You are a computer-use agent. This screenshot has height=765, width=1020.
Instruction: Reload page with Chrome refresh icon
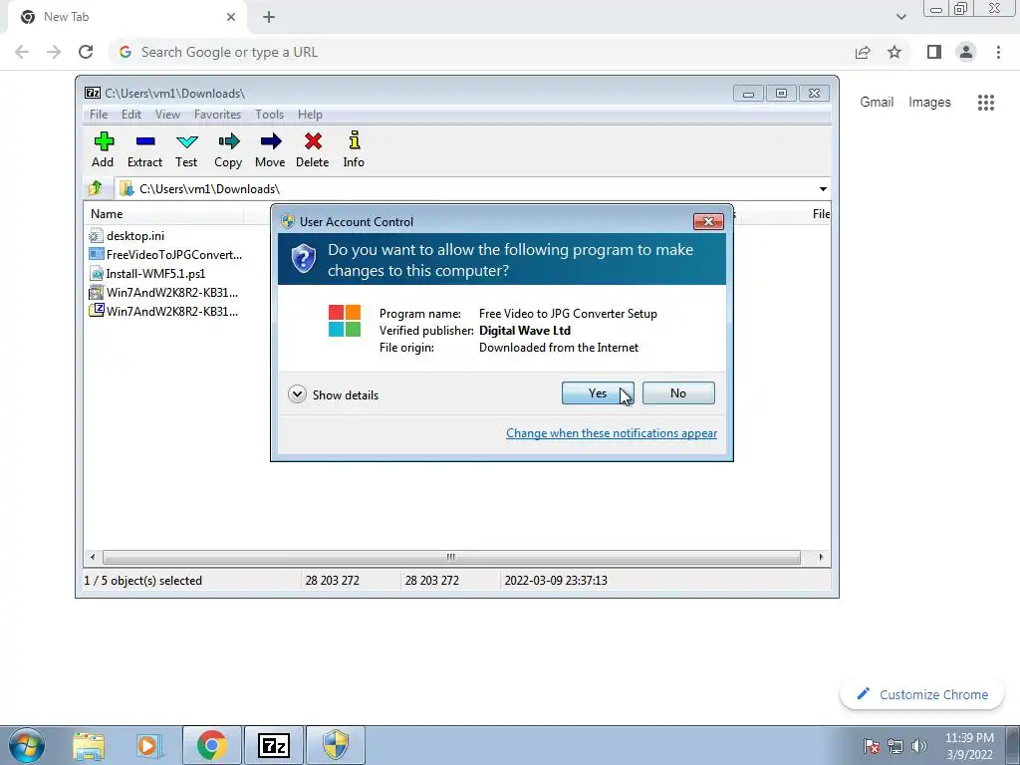[86, 52]
